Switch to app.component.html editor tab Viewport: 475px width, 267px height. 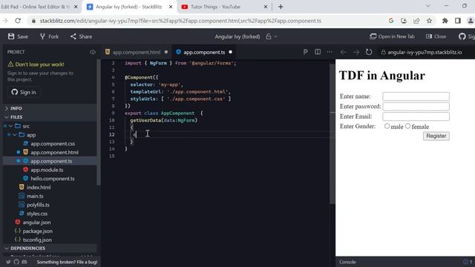137,52
